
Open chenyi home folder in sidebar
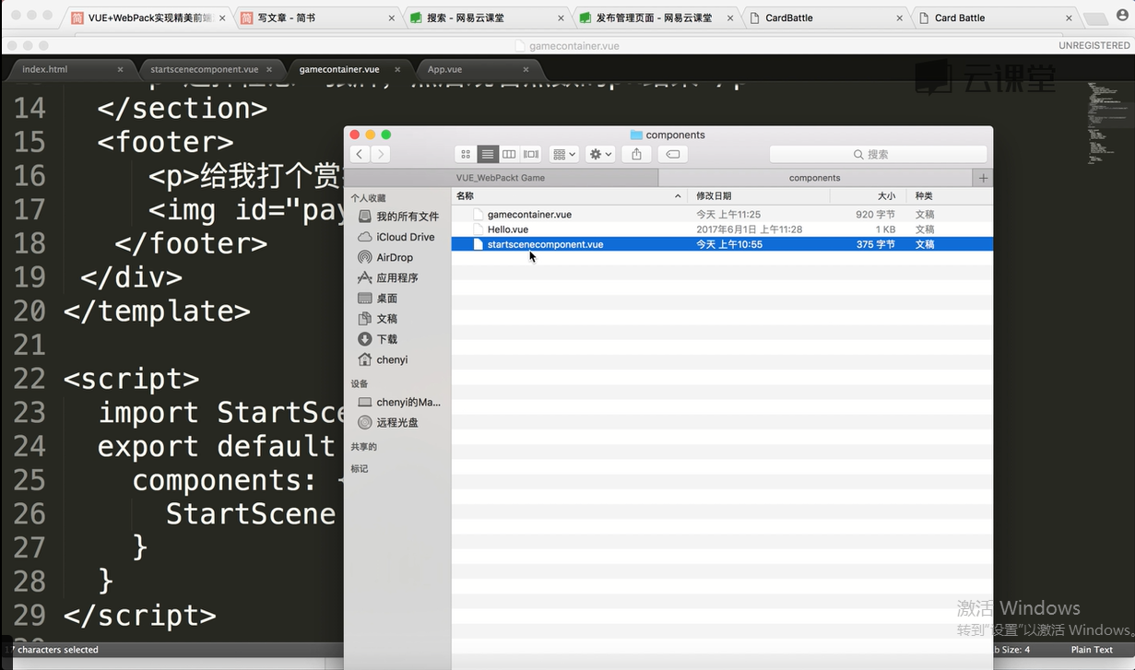[x=383, y=359]
